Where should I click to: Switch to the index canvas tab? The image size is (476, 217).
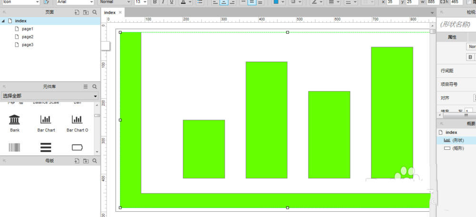click(x=110, y=13)
